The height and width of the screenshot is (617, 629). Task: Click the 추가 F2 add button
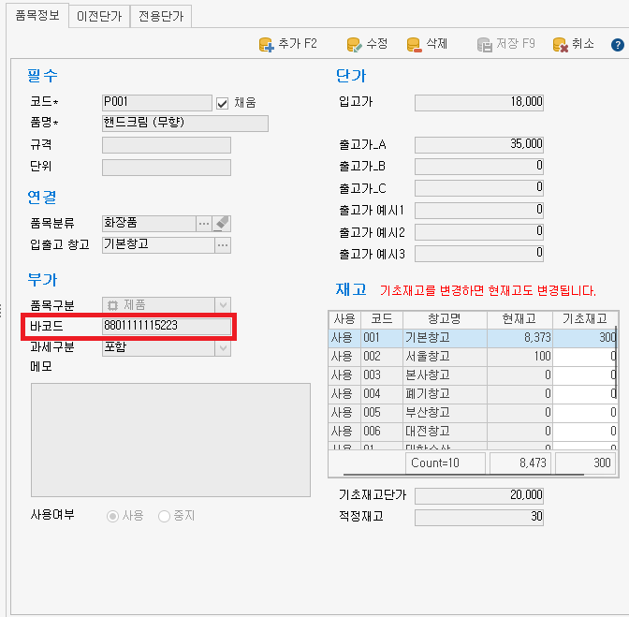pyautogui.click(x=286, y=44)
